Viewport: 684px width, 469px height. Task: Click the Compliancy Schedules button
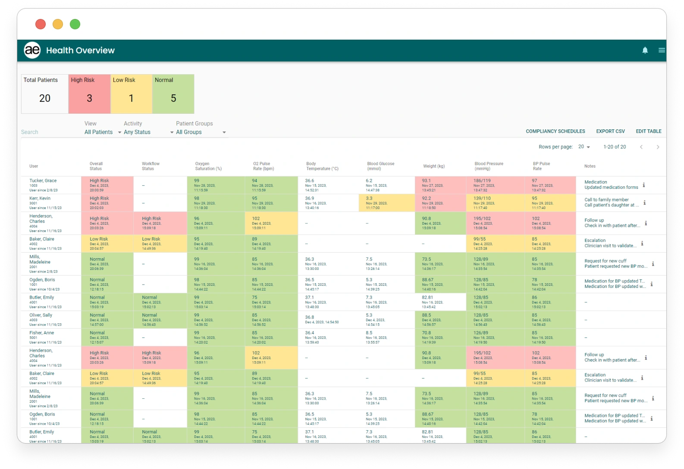point(555,131)
